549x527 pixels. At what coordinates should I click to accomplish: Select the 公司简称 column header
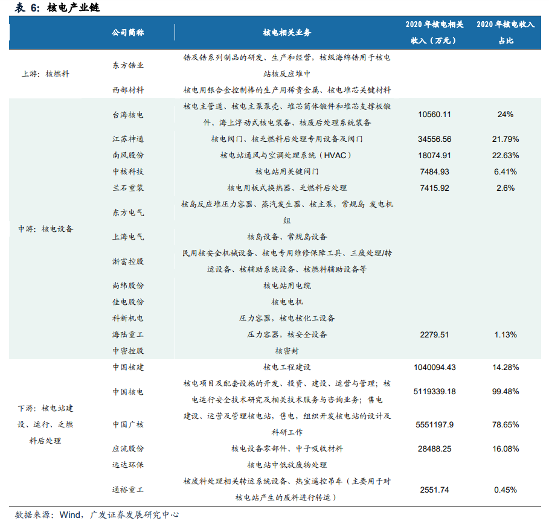(128, 33)
